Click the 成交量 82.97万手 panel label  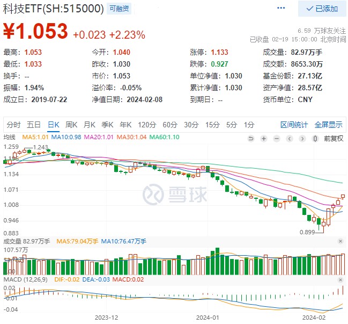[27, 241]
